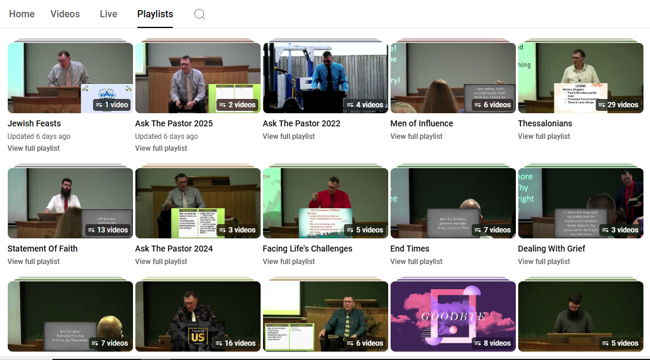This screenshot has width=650, height=360.
Task: Click the 7 videos badge below Statement Of Faith
Action: (x=110, y=343)
